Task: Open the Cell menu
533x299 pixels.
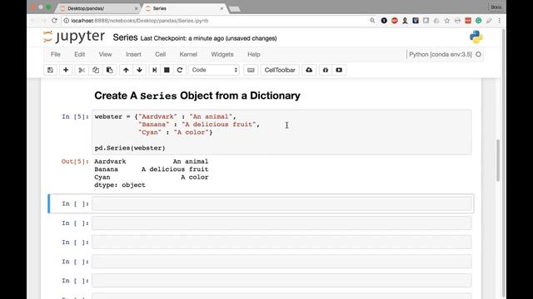Action: pyautogui.click(x=161, y=54)
